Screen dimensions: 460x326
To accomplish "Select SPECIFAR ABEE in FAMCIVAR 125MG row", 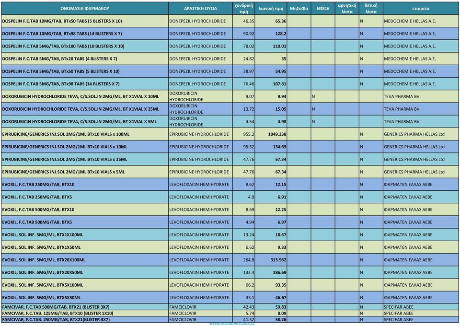I will tap(398, 314).
